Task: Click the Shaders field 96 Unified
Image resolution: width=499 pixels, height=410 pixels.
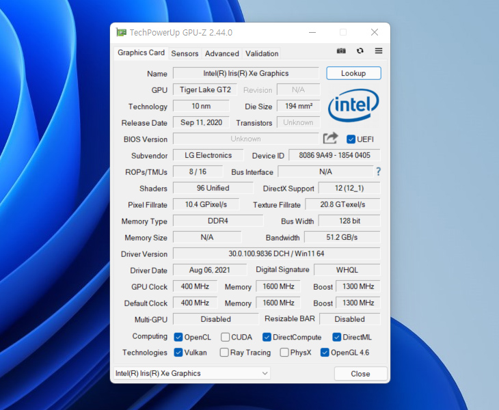Action: point(213,188)
